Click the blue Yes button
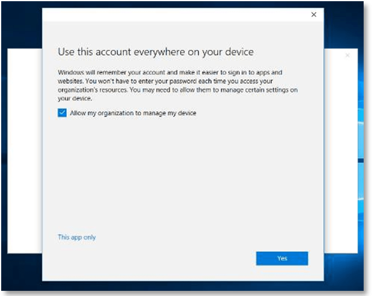The height and width of the screenshot is (296, 372). coord(282,258)
